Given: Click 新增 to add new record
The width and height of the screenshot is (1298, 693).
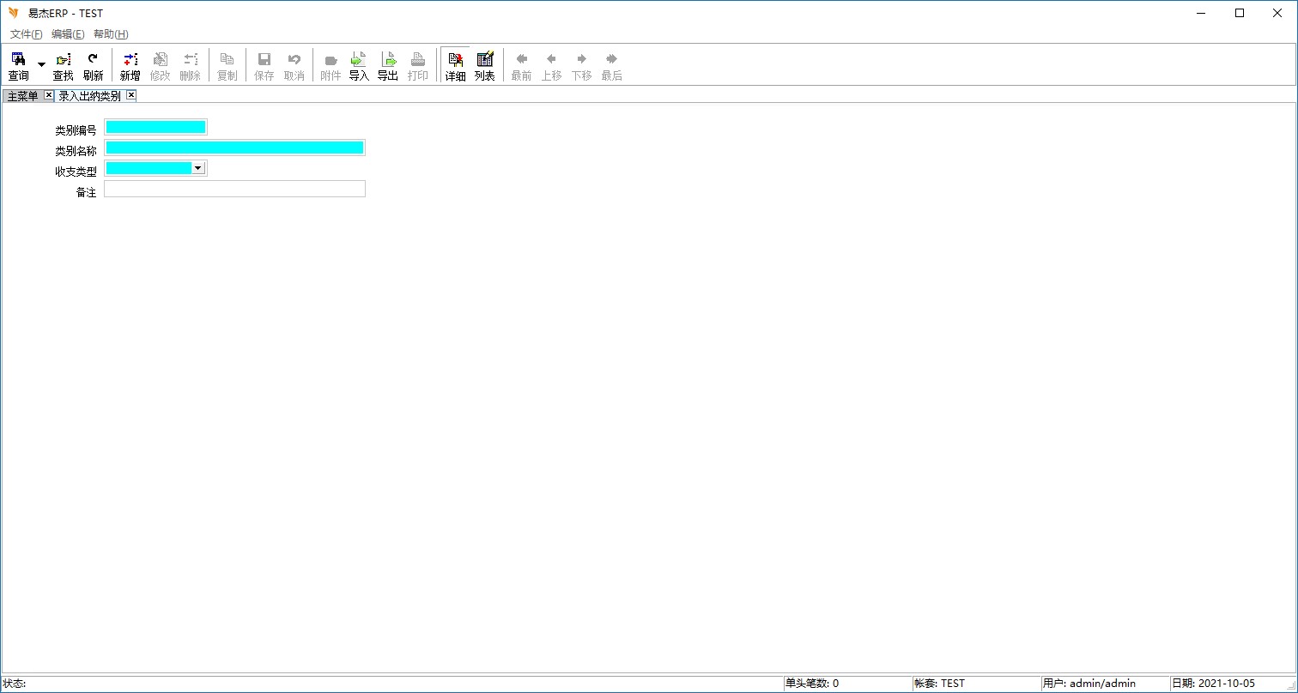Looking at the screenshot, I should point(130,66).
